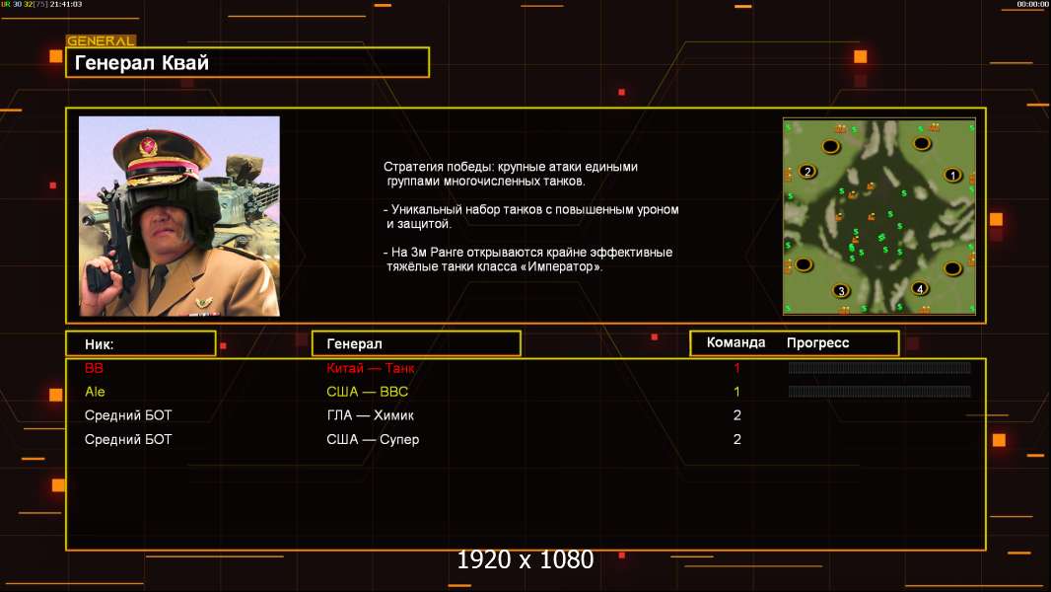Select start position 1 on the minimap
The height and width of the screenshot is (592, 1051).
952,176
